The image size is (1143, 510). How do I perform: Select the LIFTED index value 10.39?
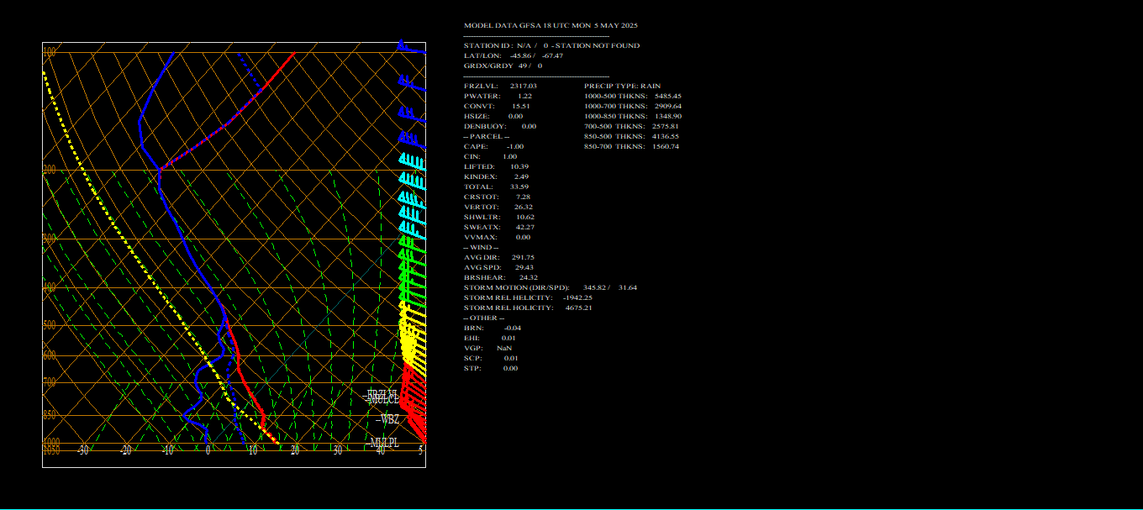tap(519, 166)
